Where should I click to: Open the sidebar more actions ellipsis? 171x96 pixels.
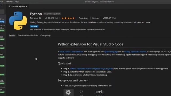click(x=2, y=6)
